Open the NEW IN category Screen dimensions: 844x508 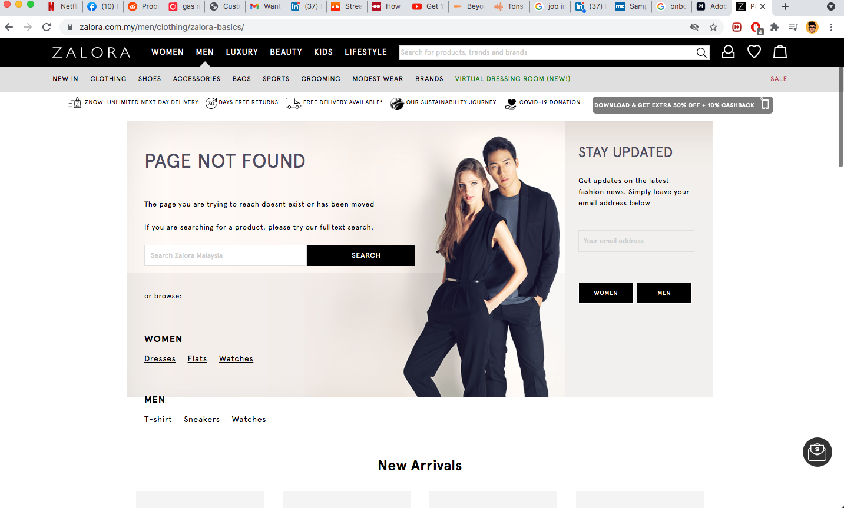tap(65, 79)
